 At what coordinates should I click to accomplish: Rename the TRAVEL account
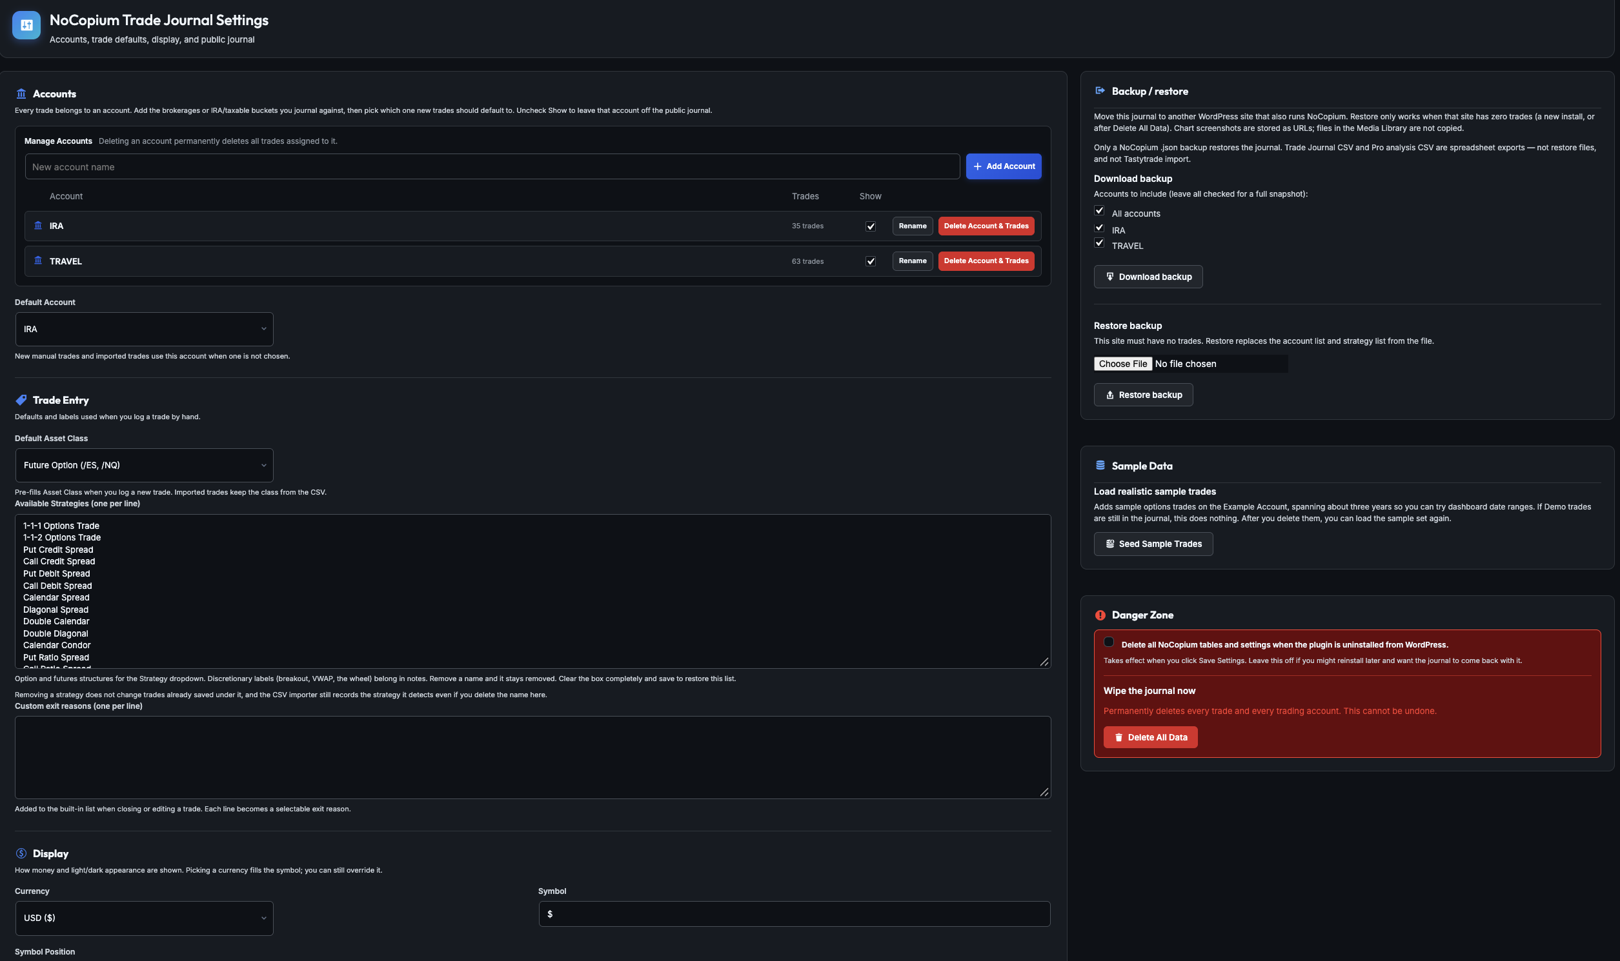(913, 261)
